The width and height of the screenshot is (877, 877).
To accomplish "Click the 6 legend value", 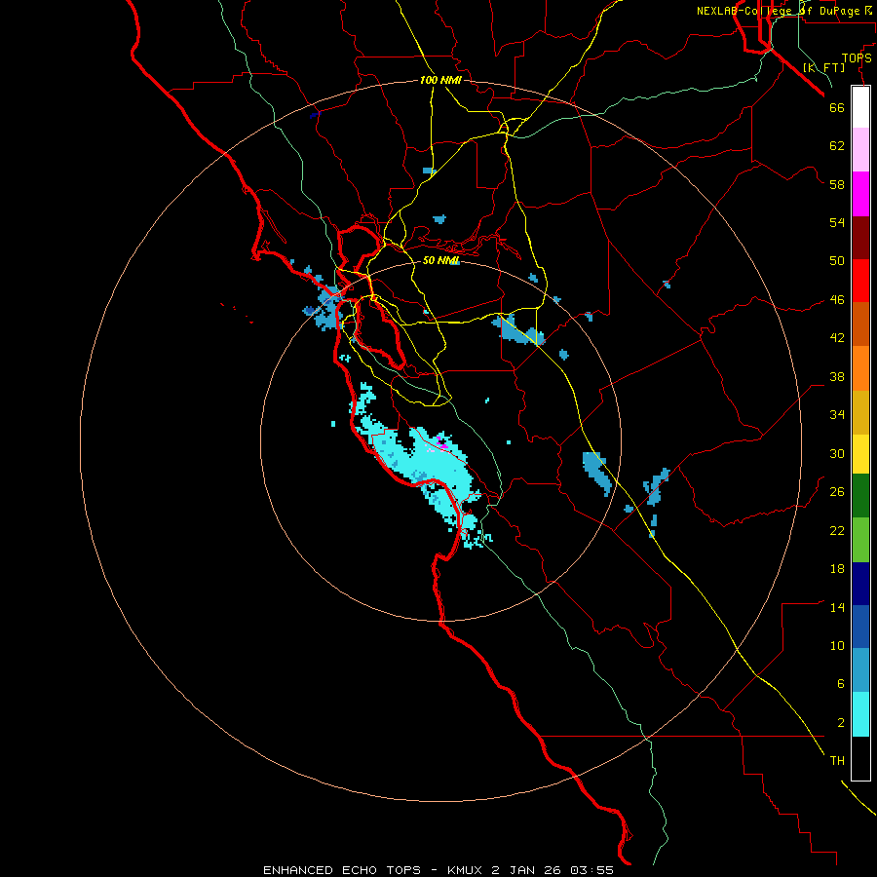I will coord(841,684).
